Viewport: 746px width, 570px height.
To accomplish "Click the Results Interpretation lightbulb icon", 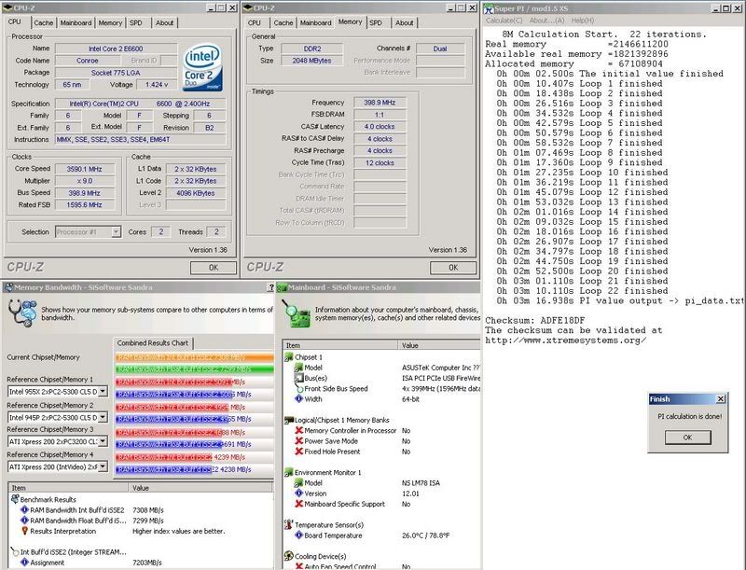I will coord(24,531).
